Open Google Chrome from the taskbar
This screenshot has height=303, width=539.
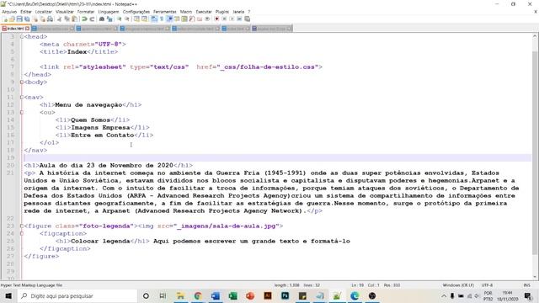coord(198,295)
